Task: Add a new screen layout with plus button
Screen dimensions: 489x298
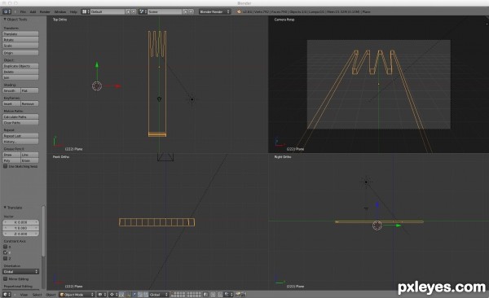Action: point(128,11)
